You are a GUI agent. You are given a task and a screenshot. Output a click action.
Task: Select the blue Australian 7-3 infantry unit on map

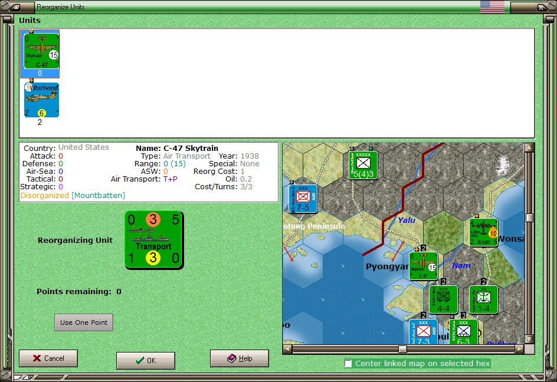(x=423, y=332)
